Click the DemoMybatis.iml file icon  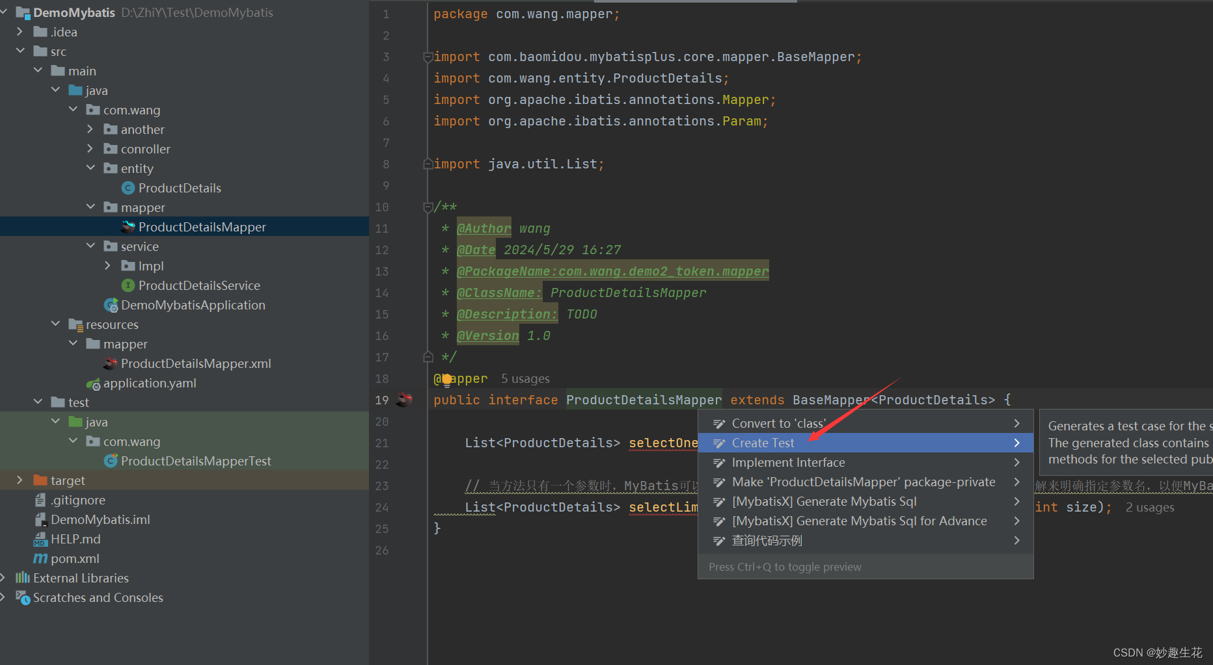[x=40, y=519]
